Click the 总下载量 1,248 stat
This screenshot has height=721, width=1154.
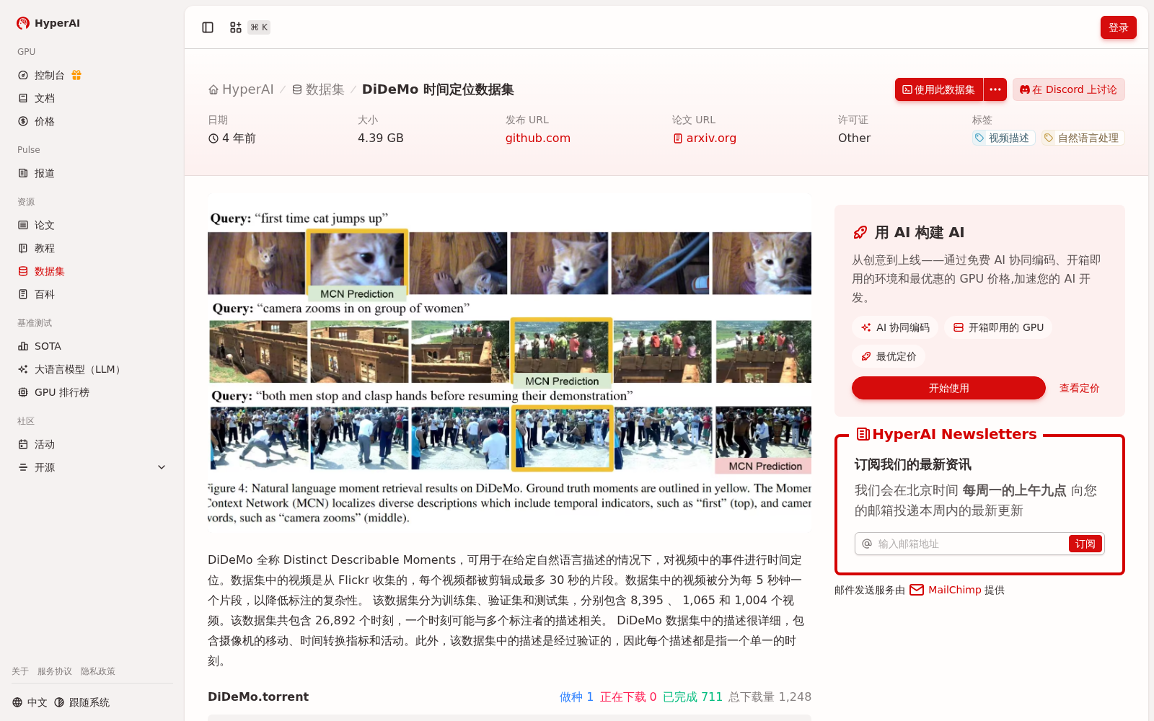coord(770,696)
